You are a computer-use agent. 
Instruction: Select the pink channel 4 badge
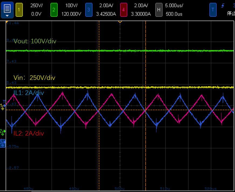[x=123, y=10]
